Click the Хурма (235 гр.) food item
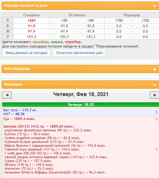The height and width of the screenshot is (178, 159). [28, 161]
